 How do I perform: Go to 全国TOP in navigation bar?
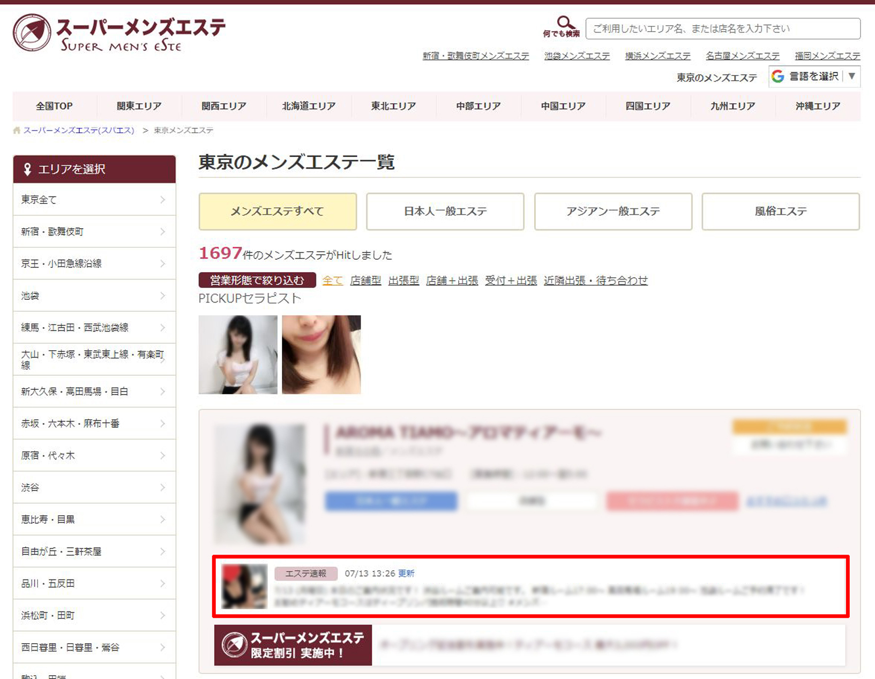pos(55,106)
